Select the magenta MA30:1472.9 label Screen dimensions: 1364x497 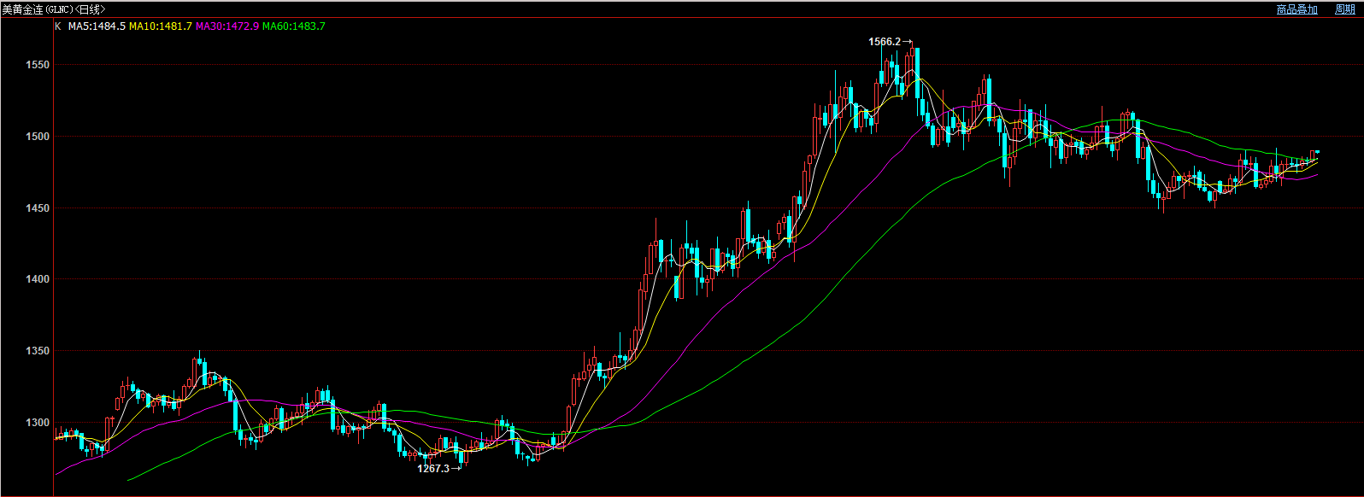226,26
